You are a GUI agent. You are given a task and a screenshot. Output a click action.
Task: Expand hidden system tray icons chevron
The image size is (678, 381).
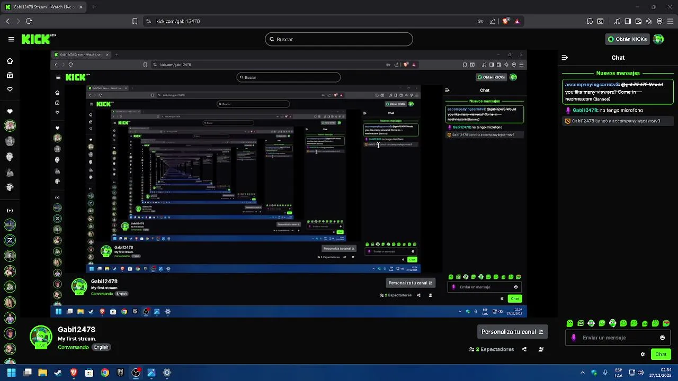(x=583, y=373)
